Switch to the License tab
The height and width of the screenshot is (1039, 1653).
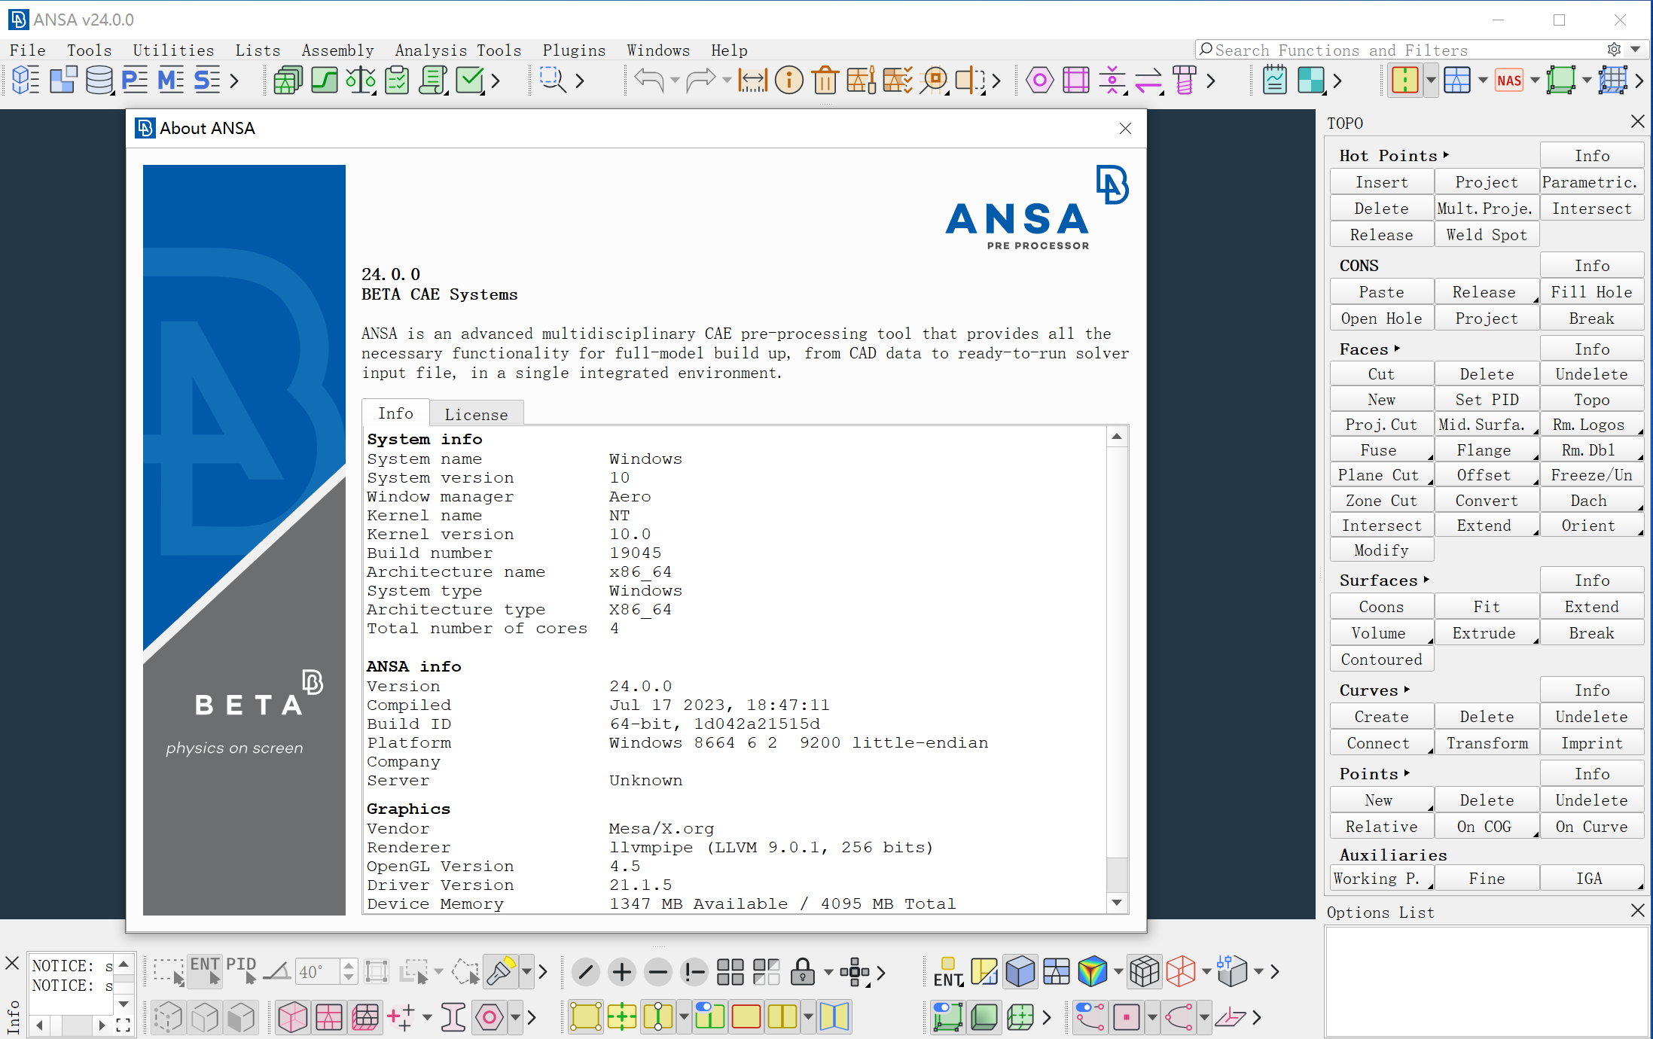pos(476,414)
